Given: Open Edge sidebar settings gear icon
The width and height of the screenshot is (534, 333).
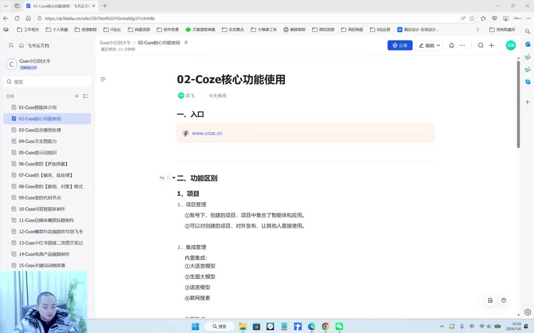Looking at the screenshot, I should [528, 312].
